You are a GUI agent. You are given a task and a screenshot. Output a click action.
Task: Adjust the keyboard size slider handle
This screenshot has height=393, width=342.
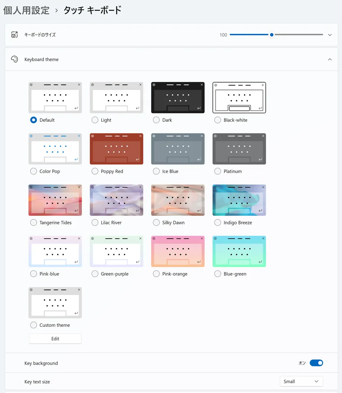click(272, 35)
